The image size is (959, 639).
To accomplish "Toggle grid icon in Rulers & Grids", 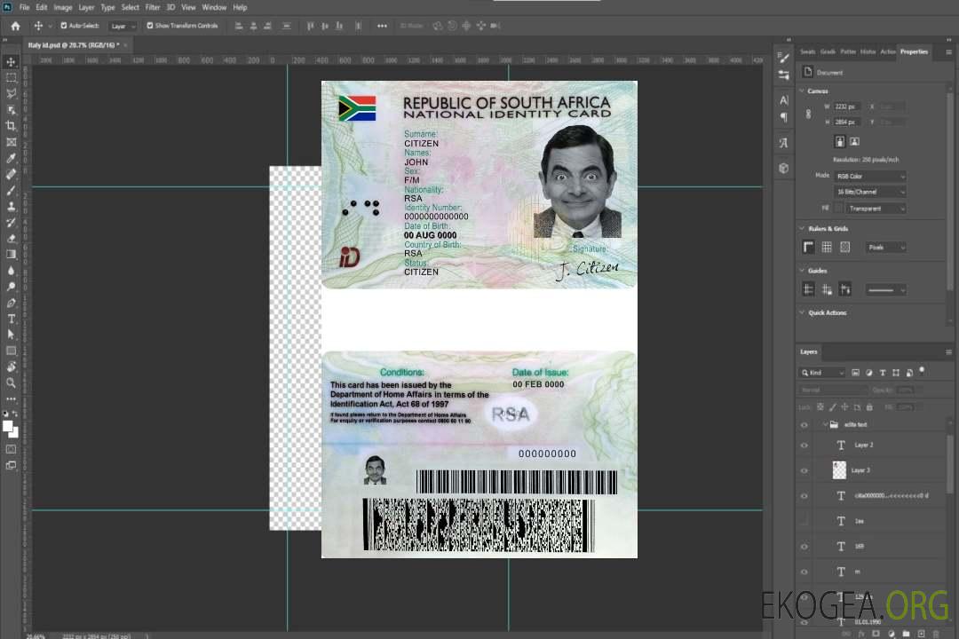I will [827, 247].
